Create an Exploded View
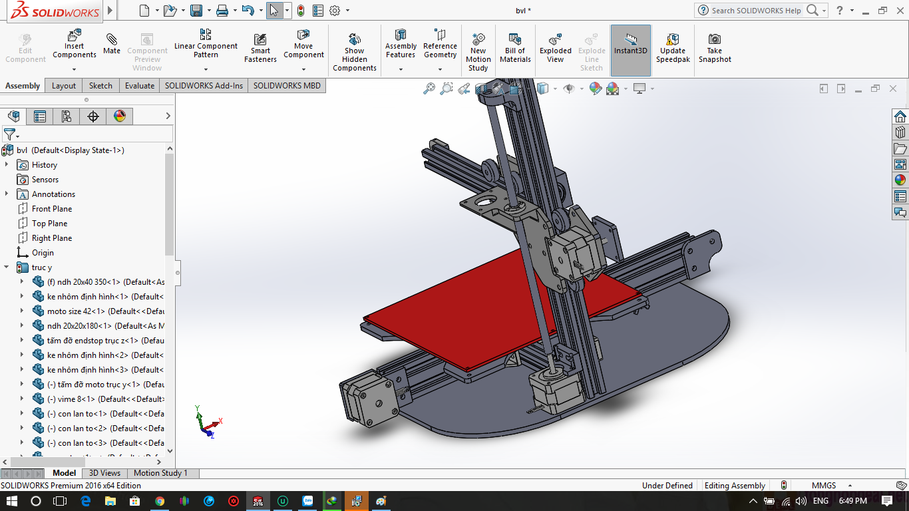The width and height of the screenshot is (909, 511). 556,48
